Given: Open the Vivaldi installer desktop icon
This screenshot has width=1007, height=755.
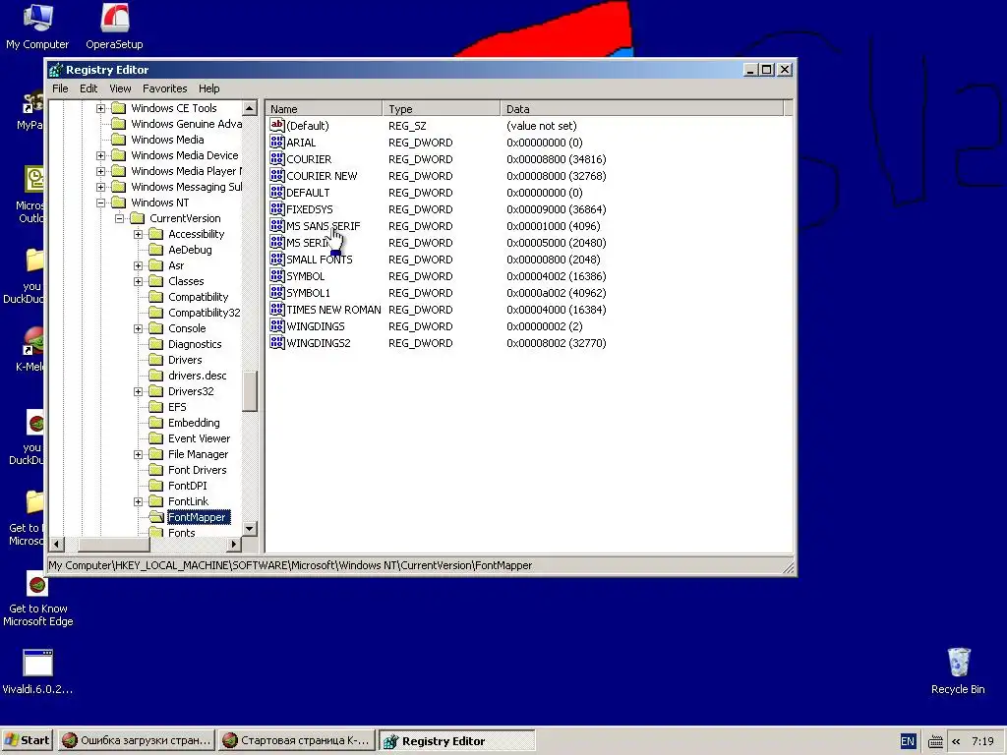Looking at the screenshot, I should [37, 671].
